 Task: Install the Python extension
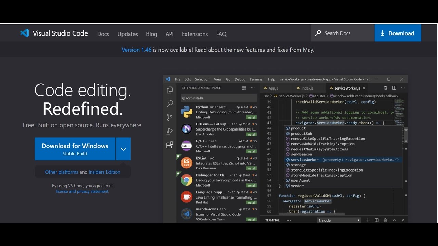[252, 117]
